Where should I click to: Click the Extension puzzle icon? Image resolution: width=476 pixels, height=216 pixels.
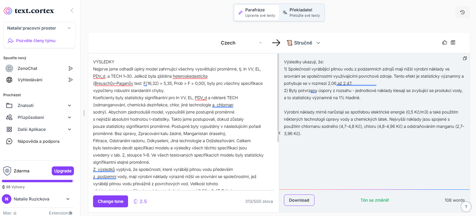click(71, 213)
